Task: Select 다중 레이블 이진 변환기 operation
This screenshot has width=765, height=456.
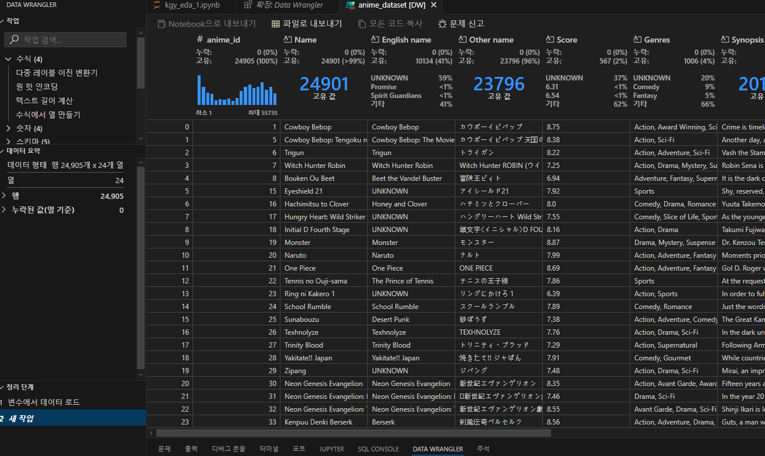Action: (x=57, y=73)
